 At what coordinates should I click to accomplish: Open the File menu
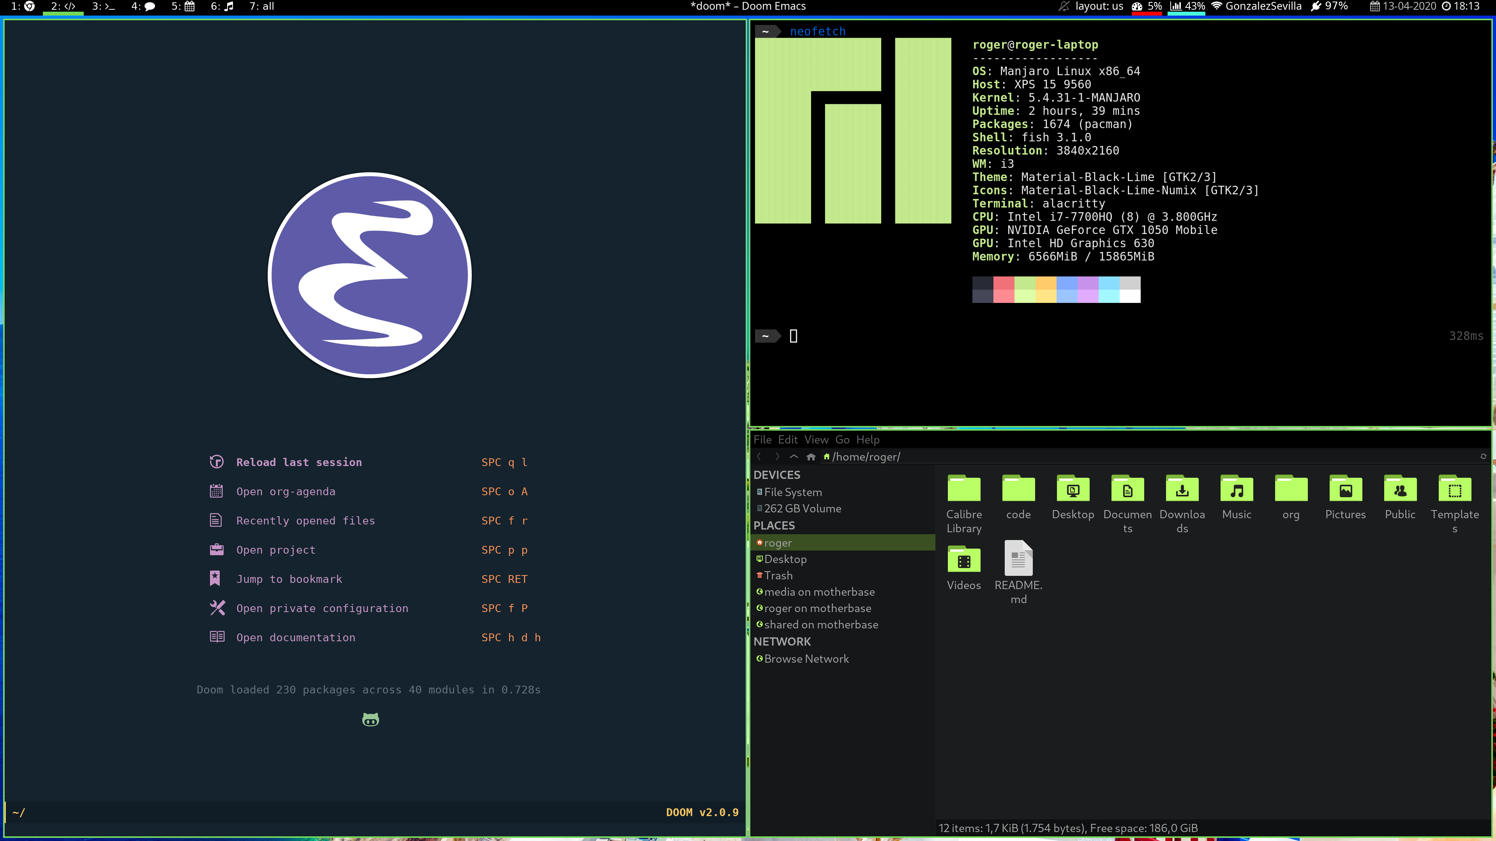(x=762, y=439)
